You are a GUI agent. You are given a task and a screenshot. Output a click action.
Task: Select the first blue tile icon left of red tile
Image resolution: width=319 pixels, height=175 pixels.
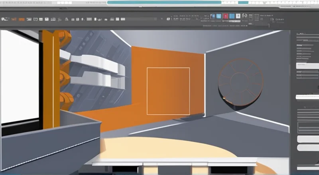click(x=213, y=16)
